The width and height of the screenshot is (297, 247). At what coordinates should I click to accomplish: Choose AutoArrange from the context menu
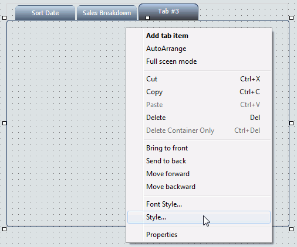click(x=199, y=49)
